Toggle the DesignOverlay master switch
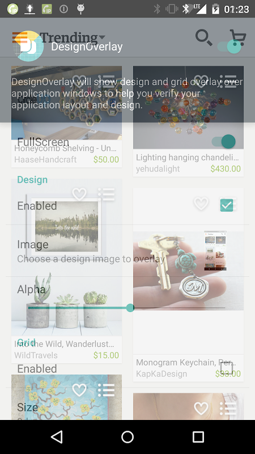 click(229, 47)
